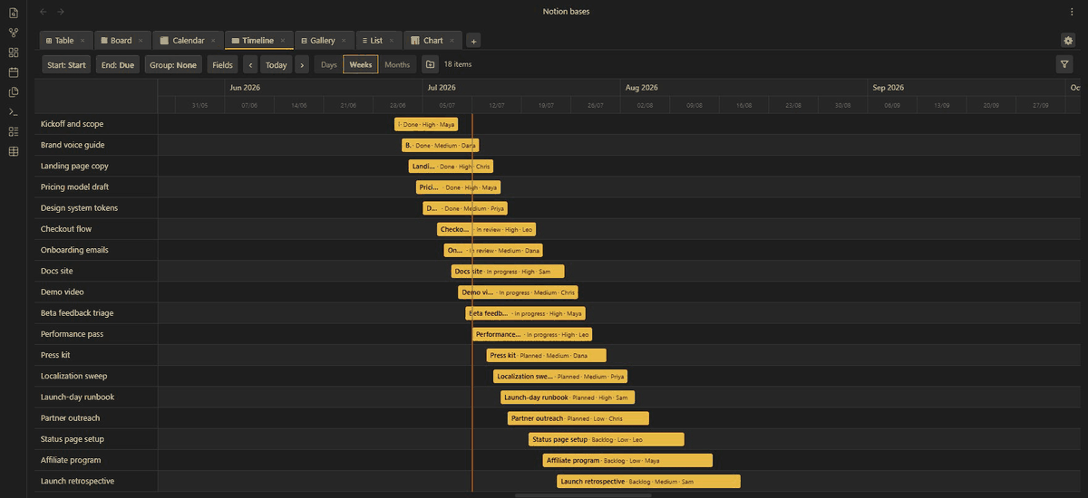Select the Months zoom level

click(397, 64)
